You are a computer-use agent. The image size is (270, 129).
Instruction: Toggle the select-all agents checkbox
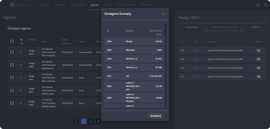[12, 41]
